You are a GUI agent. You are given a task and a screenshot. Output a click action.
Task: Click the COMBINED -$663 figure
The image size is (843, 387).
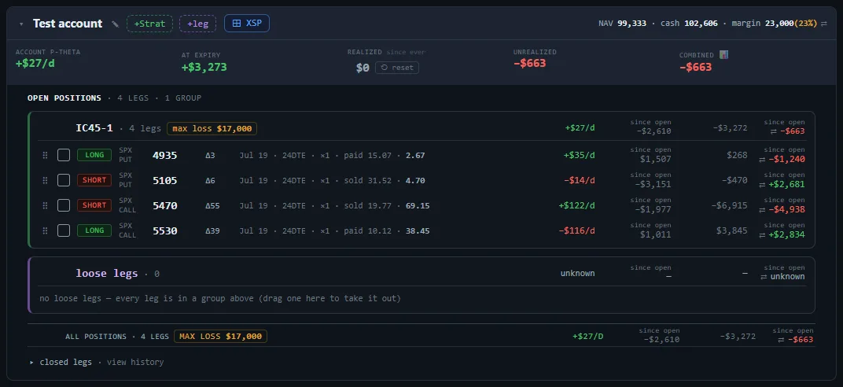pos(696,67)
